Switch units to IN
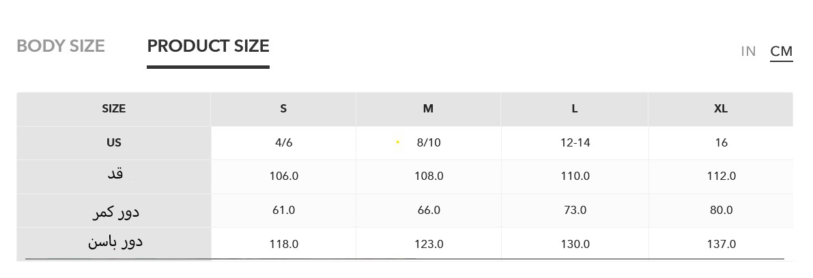813x278 pixels. (x=748, y=52)
